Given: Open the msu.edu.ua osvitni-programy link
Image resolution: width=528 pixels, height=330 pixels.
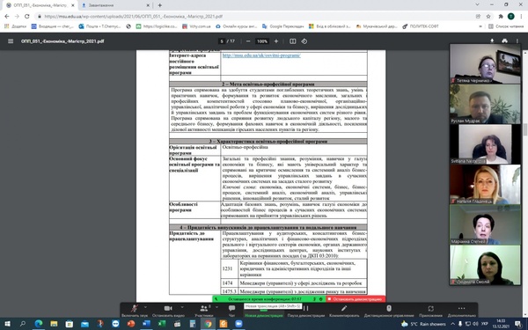Looking at the screenshot, I should click(x=261, y=55).
